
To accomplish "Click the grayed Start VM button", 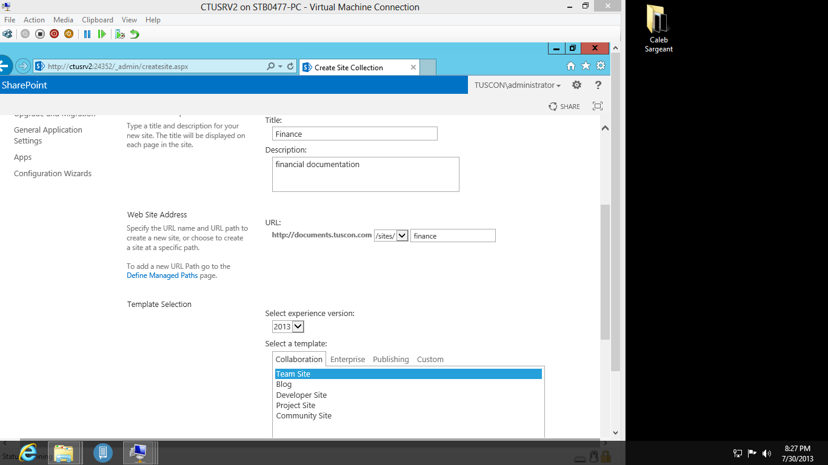I will (25, 34).
